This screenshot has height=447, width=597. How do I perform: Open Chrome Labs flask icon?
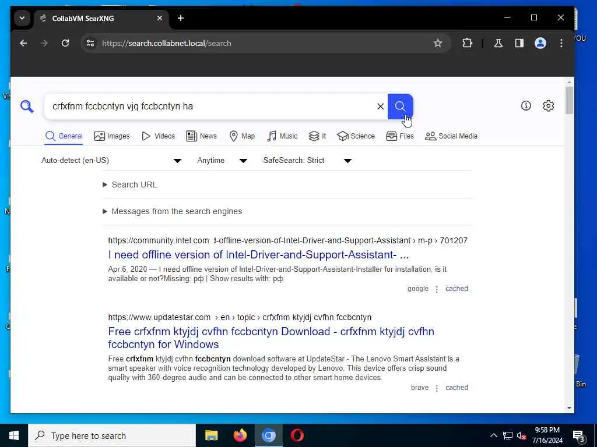pos(498,43)
